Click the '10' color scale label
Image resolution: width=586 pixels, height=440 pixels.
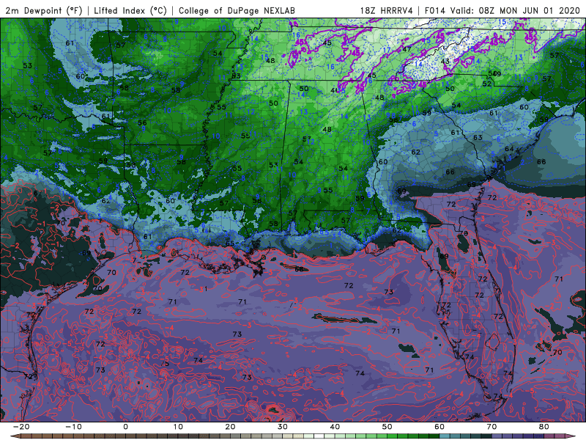click(x=178, y=427)
